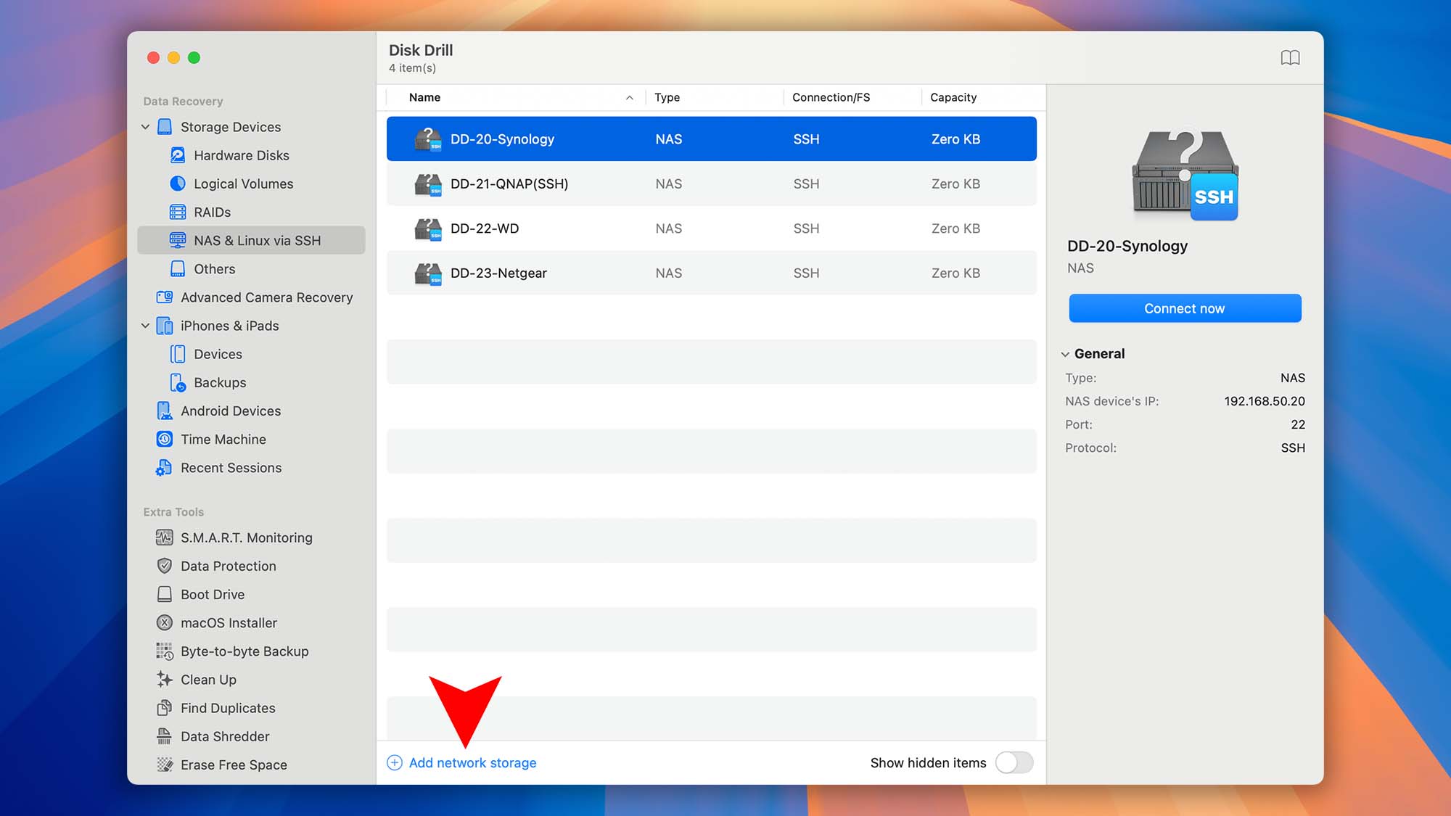
Task: Click the Data Shredder icon
Action: (x=165, y=736)
